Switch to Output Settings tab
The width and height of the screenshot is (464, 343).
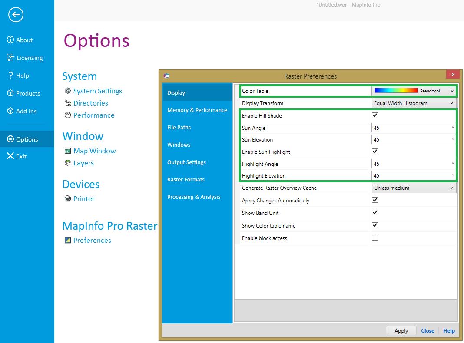pos(197,162)
